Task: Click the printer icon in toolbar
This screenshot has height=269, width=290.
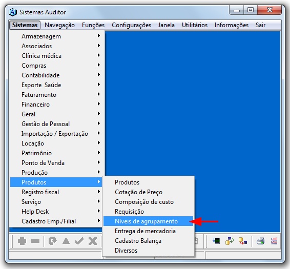Action: tap(260, 241)
